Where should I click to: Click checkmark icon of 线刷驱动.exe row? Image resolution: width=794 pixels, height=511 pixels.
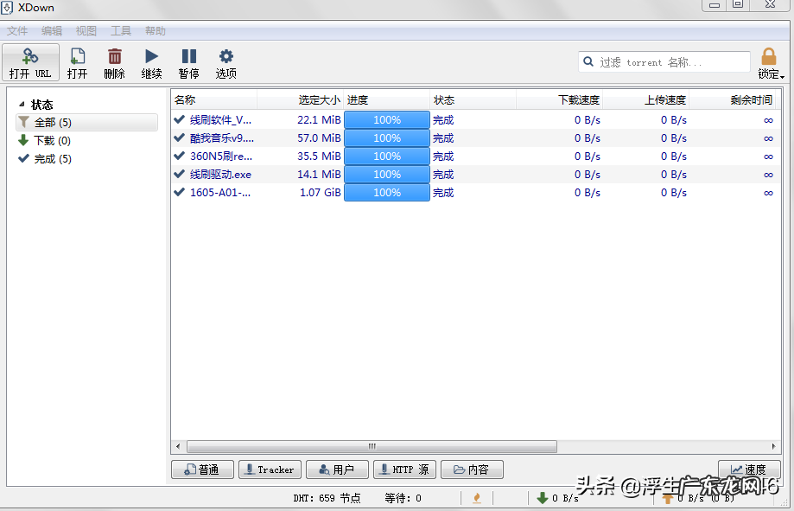(179, 174)
